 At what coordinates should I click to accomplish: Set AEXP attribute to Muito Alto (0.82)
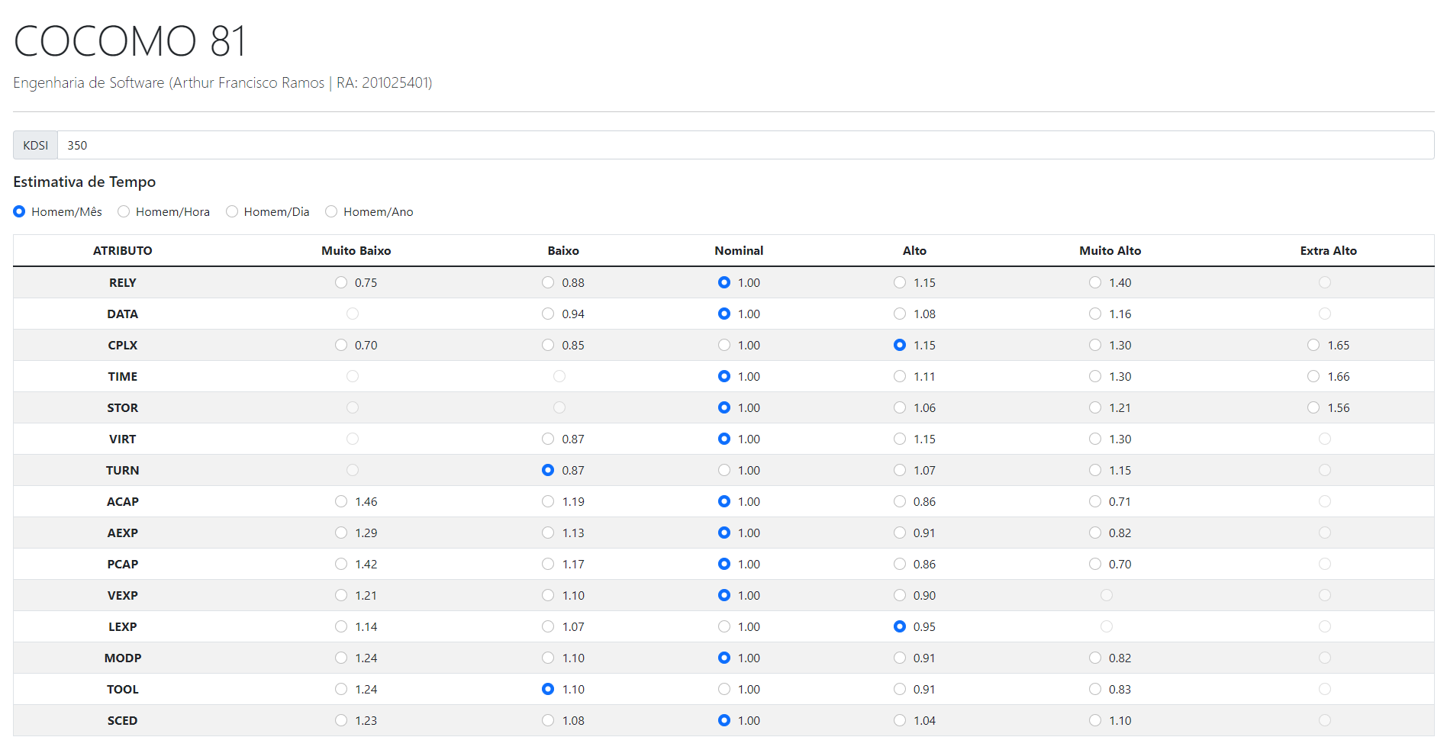click(1094, 533)
